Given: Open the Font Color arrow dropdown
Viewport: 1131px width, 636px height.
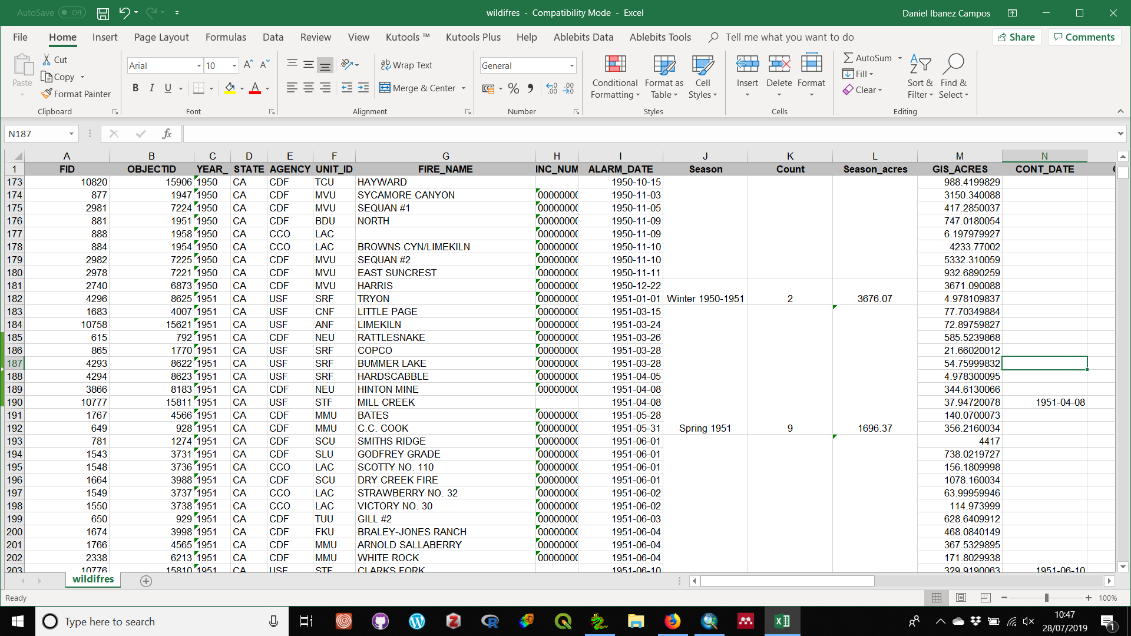Looking at the screenshot, I should [x=267, y=89].
